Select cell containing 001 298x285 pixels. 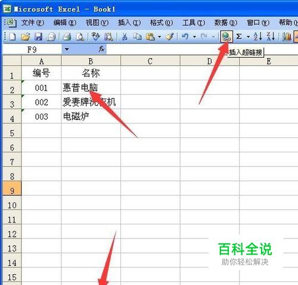41,87
